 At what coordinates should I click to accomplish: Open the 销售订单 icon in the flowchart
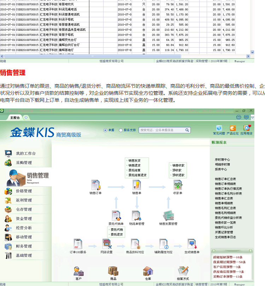[x=96, y=185]
